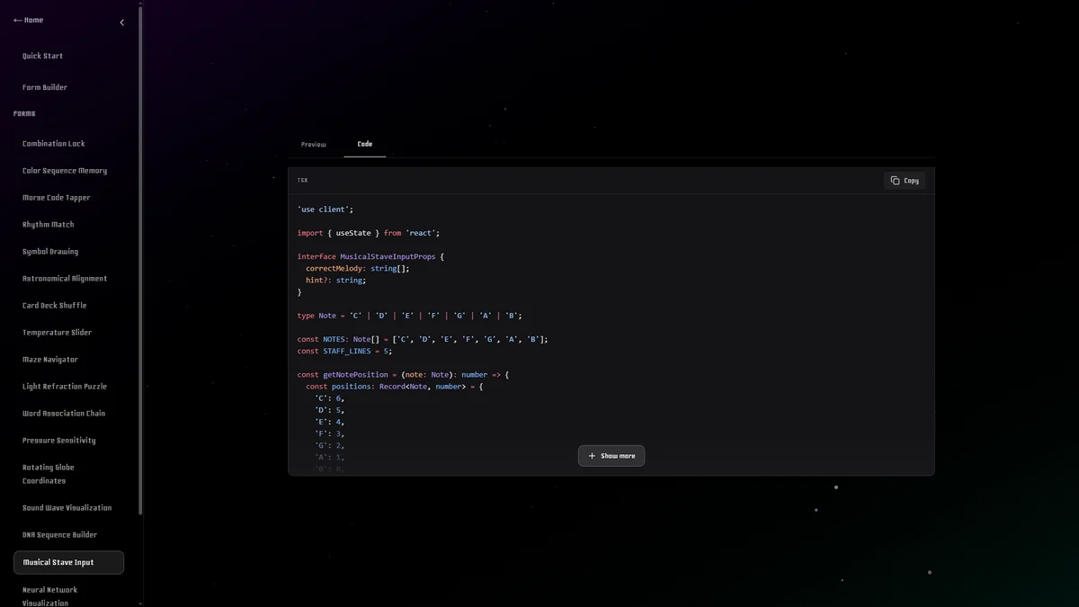The image size is (1079, 607).
Task: Open the Form Builder page
Action: point(45,87)
